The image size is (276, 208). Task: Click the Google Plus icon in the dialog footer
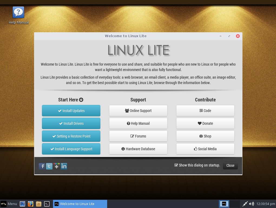(57, 166)
